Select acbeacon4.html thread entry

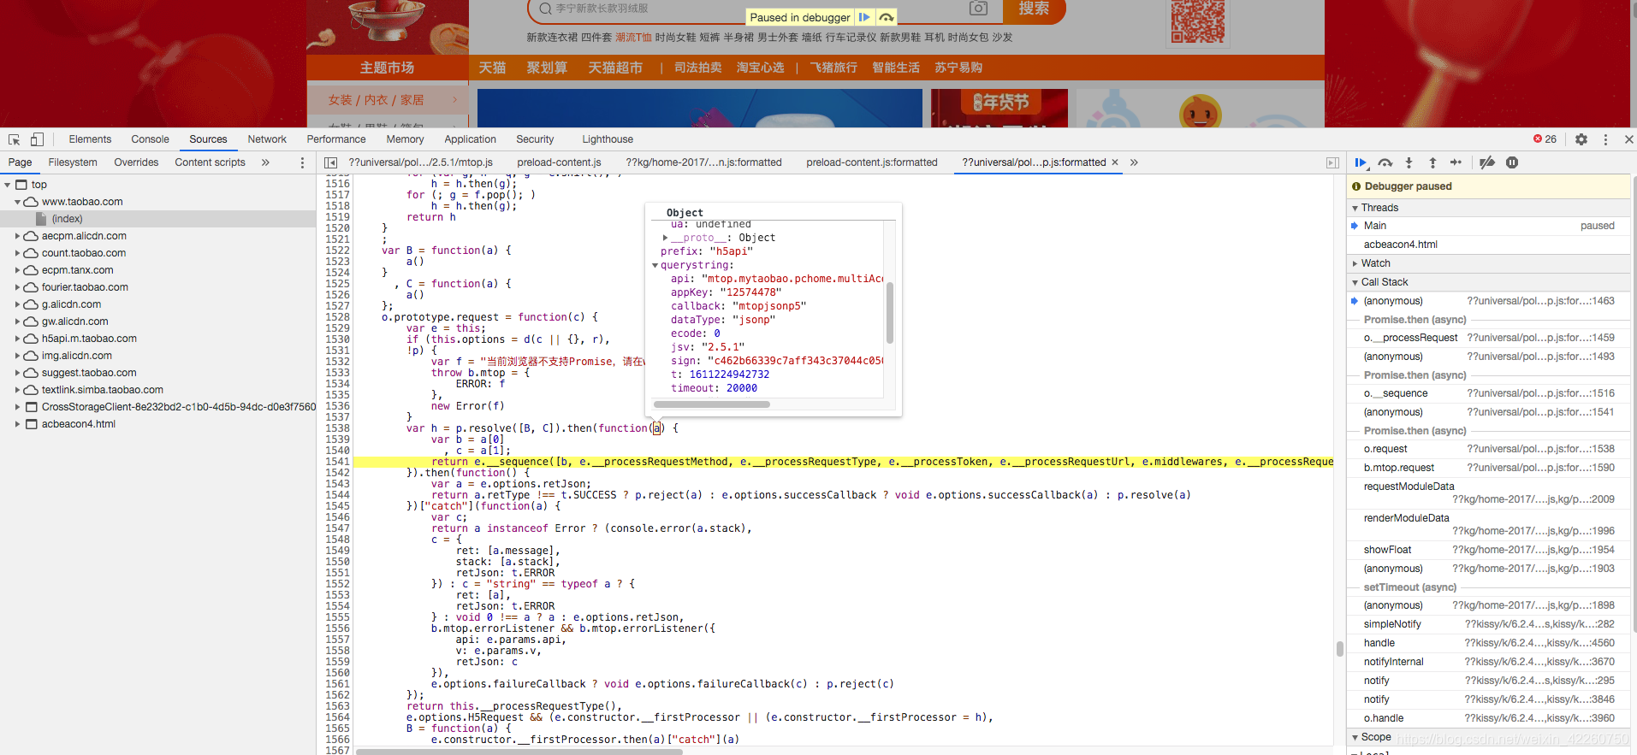(1489, 245)
